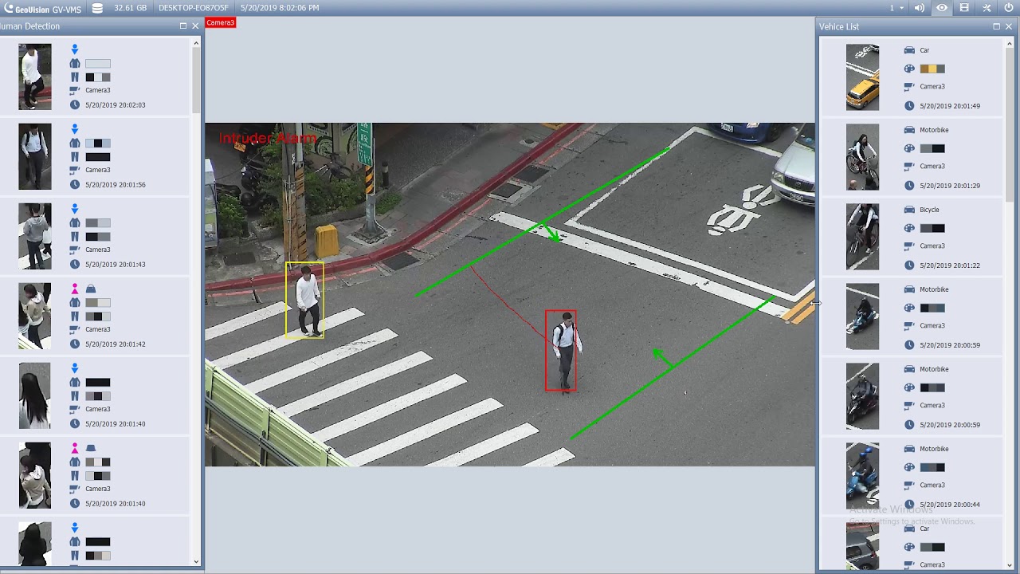Click the Vehicle List panel title
Image resolution: width=1020 pixels, height=574 pixels.
(x=839, y=26)
